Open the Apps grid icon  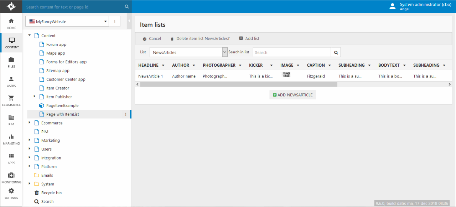tap(11, 158)
